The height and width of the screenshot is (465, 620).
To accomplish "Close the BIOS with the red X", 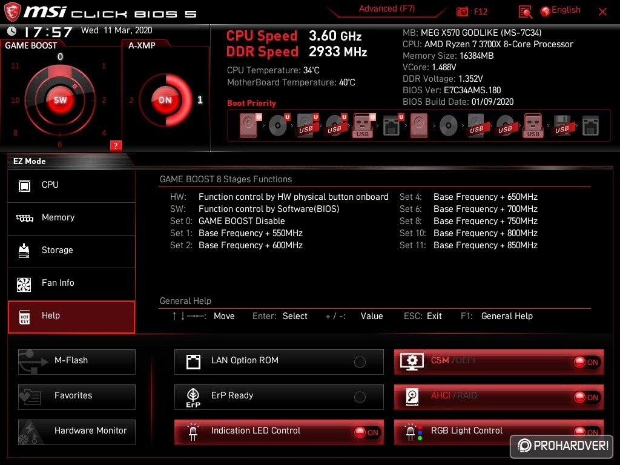I will pos(602,12).
